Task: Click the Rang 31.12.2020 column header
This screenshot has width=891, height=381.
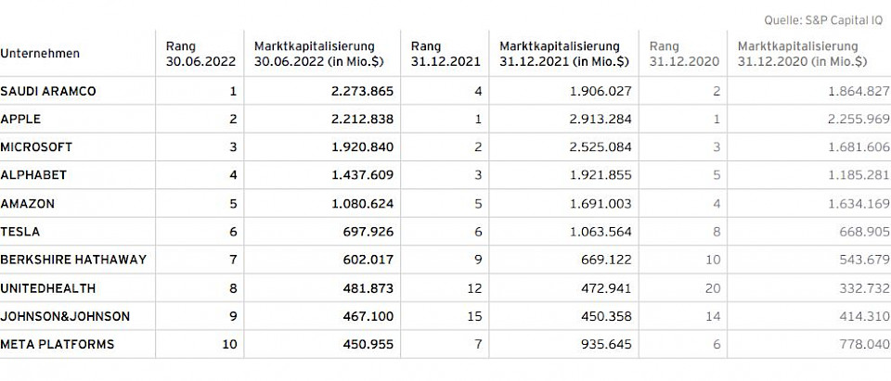Action: [683, 54]
